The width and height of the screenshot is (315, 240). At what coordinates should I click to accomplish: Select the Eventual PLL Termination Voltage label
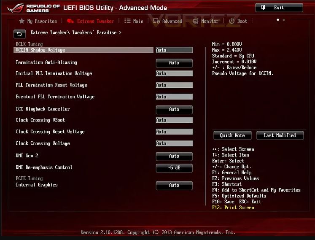point(55,97)
